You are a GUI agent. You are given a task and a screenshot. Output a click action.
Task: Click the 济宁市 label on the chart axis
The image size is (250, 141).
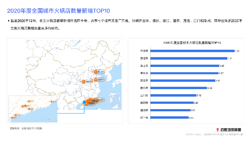tap(144, 118)
